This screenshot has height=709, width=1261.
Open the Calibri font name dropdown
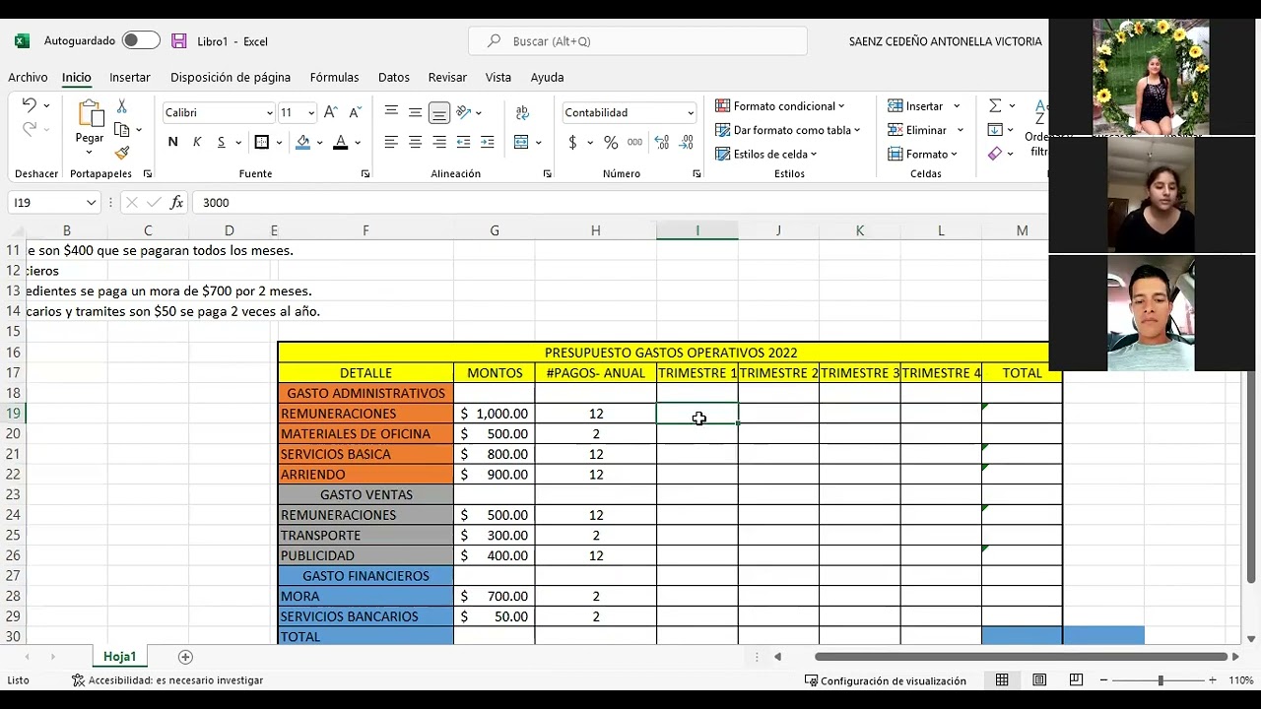[269, 113]
